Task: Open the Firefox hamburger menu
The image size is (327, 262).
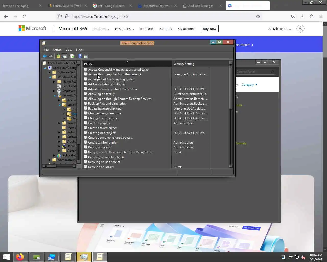Action: pyautogui.click(x=321, y=17)
